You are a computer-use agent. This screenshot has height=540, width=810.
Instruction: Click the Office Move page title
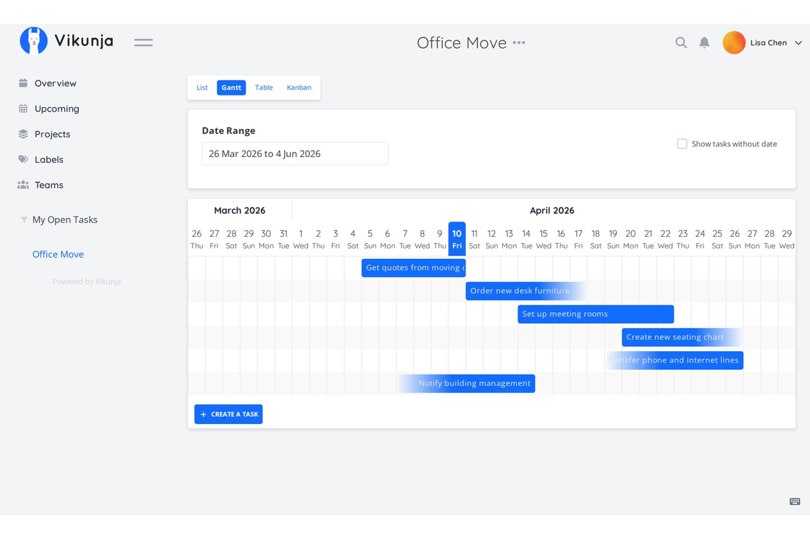tap(461, 43)
